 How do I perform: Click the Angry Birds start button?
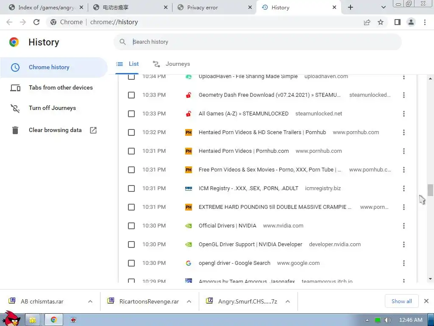(11, 319)
